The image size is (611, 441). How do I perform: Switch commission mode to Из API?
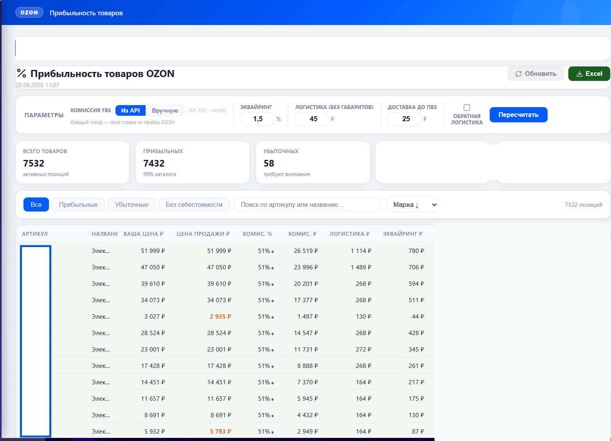coord(130,111)
